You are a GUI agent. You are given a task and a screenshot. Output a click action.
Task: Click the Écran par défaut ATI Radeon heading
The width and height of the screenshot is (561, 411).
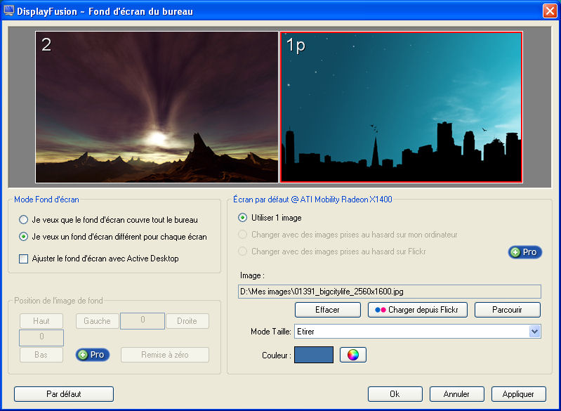[312, 200]
